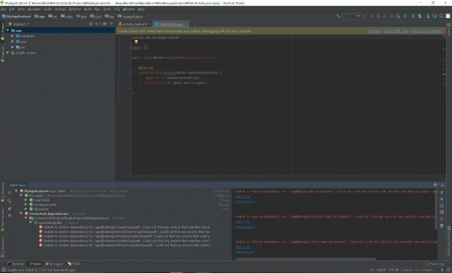Click first Open File link in build output
The width and height of the screenshot is (452, 273).
(x=243, y=196)
